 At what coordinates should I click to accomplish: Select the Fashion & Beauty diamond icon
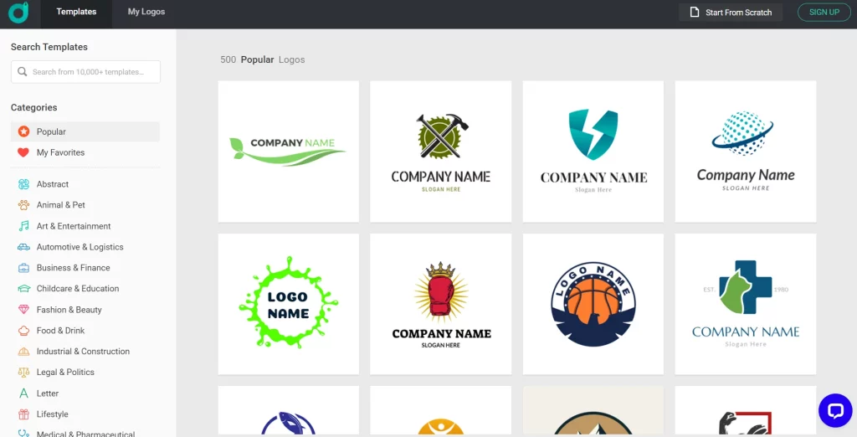point(23,310)
